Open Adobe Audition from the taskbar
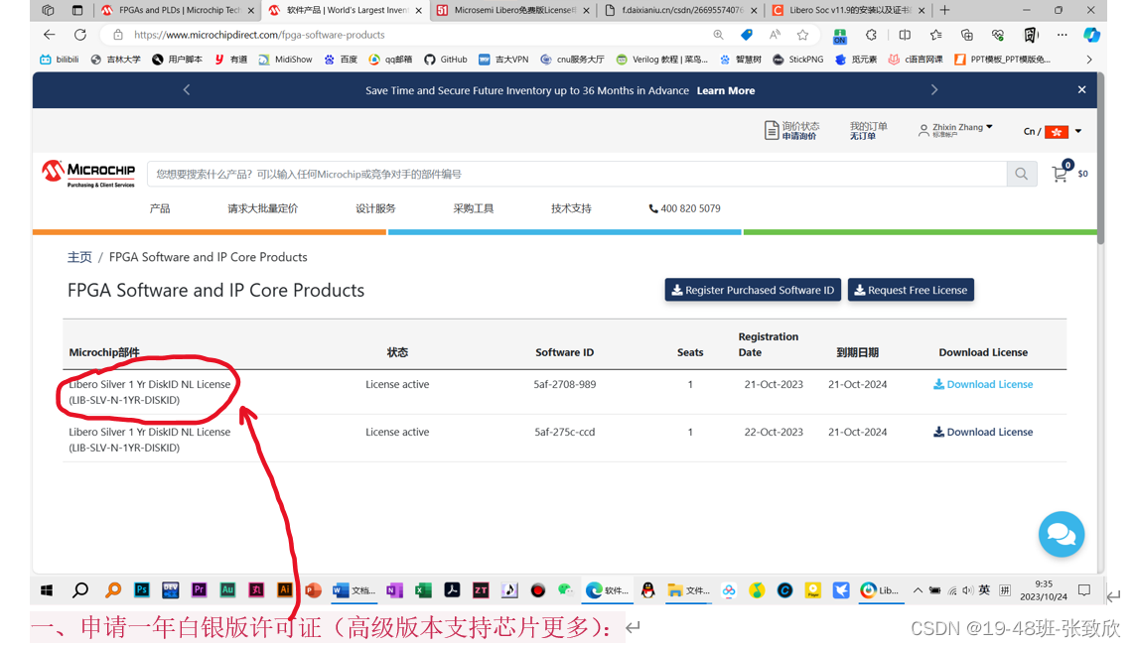The width and height of the screenshot is (1136, 647). pos(227,589)
